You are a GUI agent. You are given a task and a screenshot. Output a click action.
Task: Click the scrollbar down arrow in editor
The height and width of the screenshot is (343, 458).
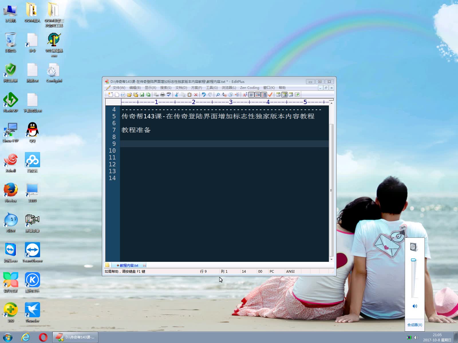click(x=331, y=259)
